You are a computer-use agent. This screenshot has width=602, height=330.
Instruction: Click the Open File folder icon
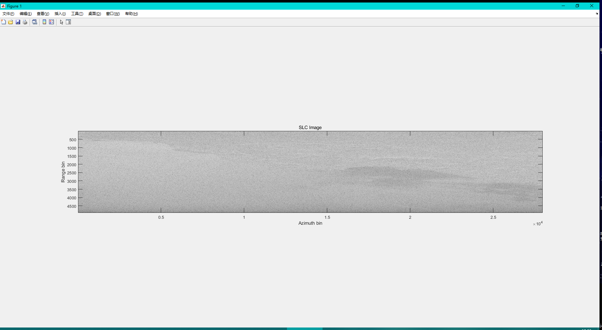(x=11, y=22)
